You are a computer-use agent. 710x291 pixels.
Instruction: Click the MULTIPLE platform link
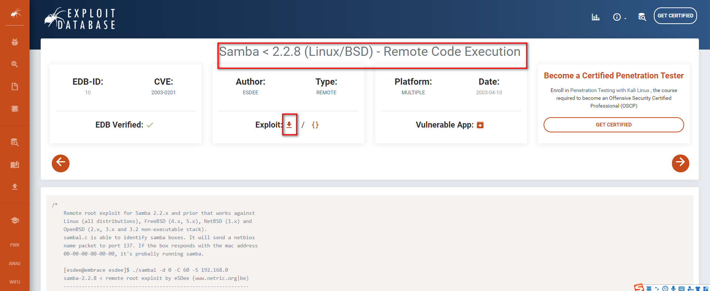click(413, 92)
